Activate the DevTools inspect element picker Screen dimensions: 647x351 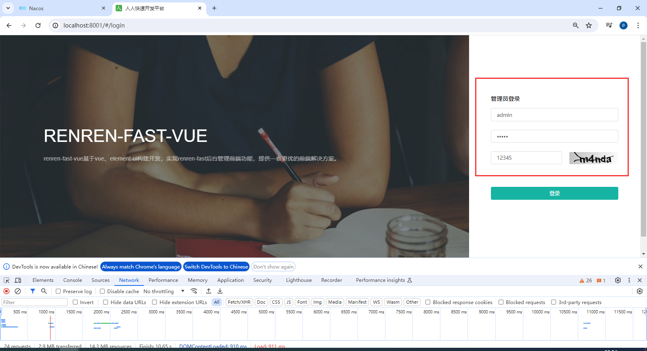click(x=6, y=280)
